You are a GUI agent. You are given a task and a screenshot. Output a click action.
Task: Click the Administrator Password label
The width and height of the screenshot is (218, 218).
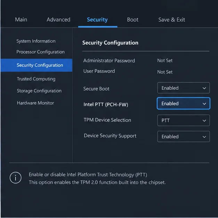pyautogui.click(x=109, y=60)
